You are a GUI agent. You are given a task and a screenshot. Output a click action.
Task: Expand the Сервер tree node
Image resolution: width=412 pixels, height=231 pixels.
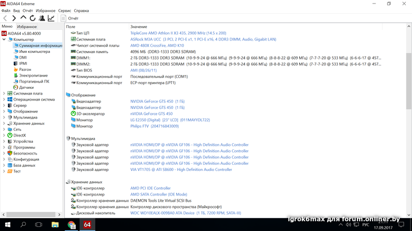tap(4, 106)
